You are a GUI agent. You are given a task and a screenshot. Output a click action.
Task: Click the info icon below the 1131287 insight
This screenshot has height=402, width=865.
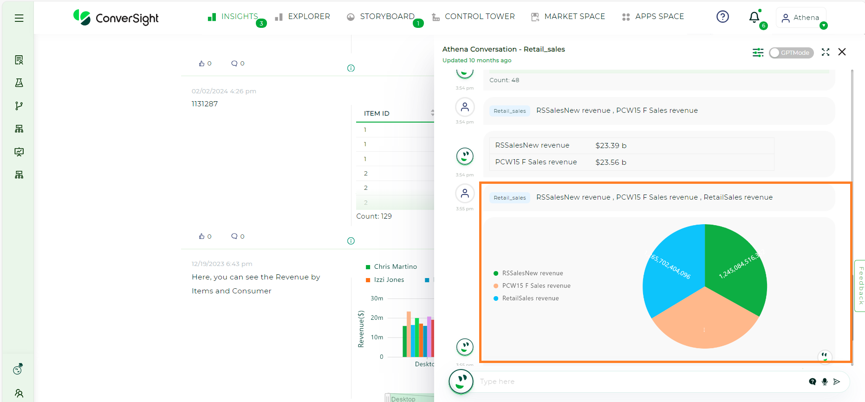tap(351, 241)
